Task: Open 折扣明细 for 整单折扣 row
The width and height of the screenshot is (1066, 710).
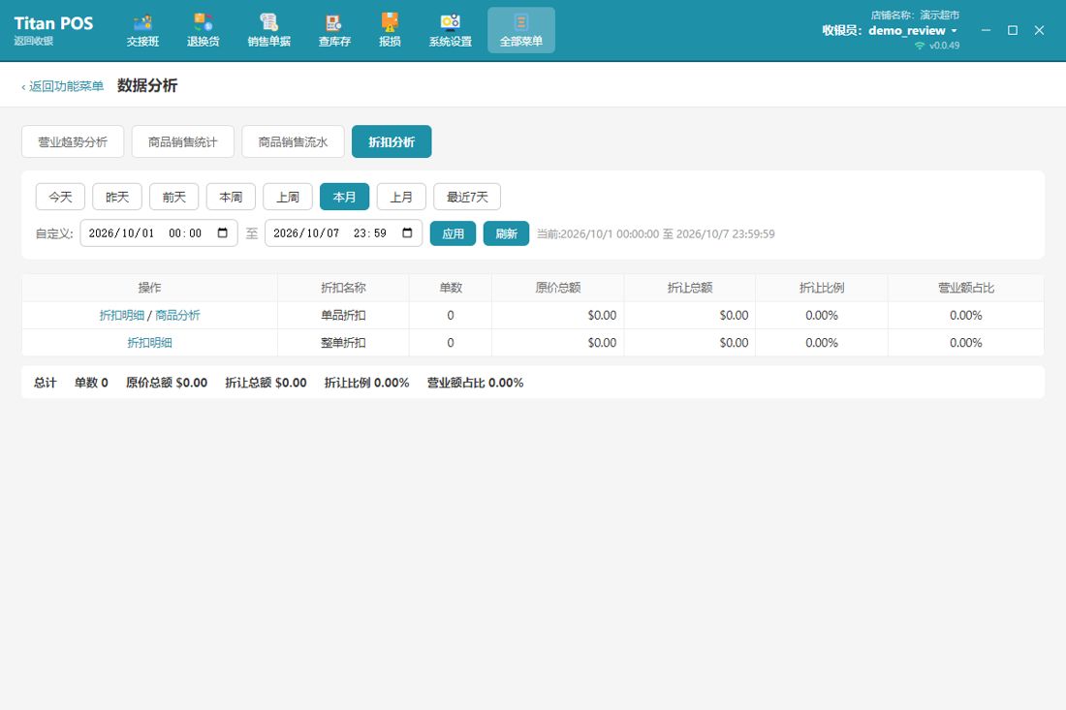Action: point(149,343)
